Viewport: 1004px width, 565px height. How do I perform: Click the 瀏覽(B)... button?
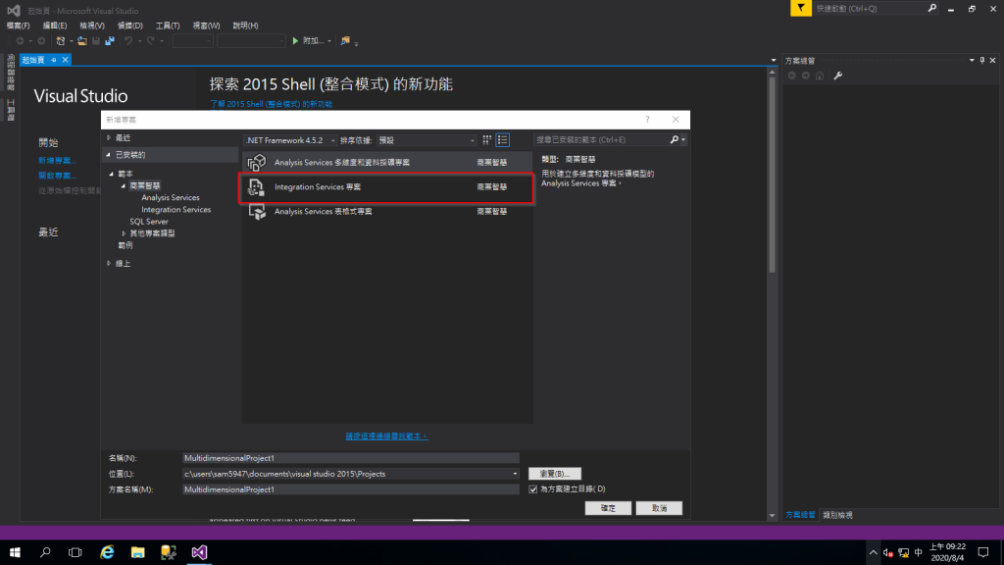coord(555,474)
